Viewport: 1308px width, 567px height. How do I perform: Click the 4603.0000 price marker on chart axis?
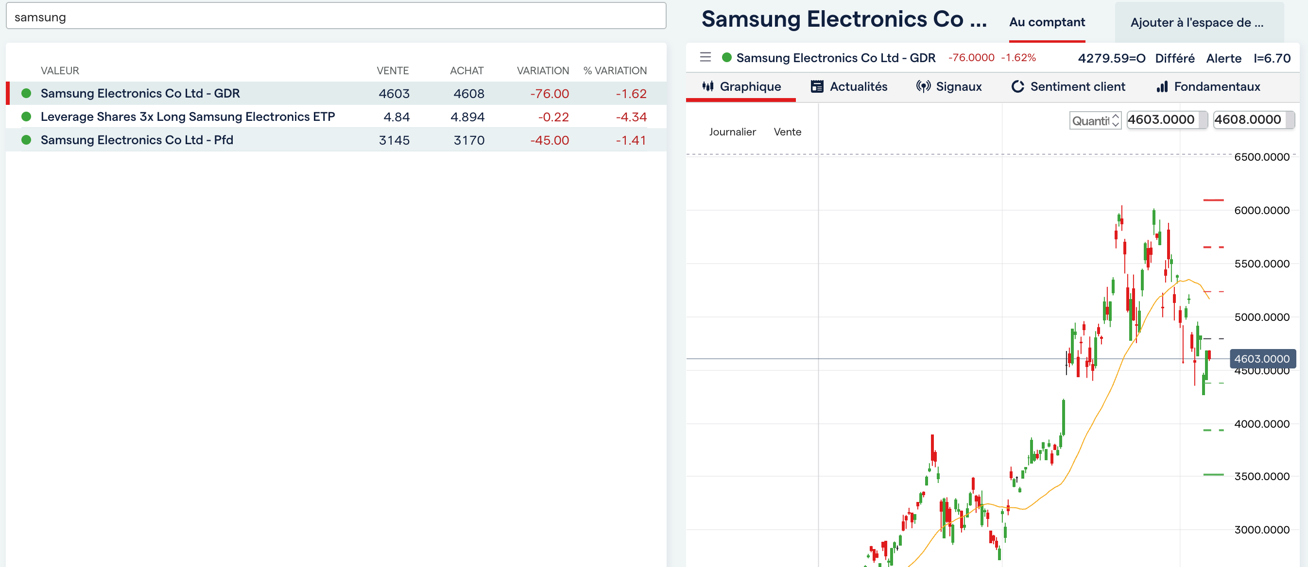[1262, 359]
